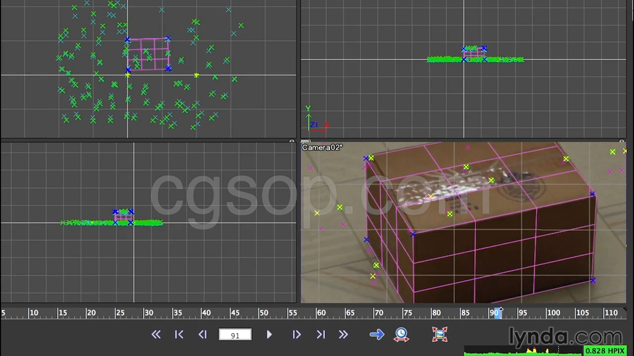Click frame 70 on the timeline ruler
Screen dimensions: 634x356
click(378, 312)
